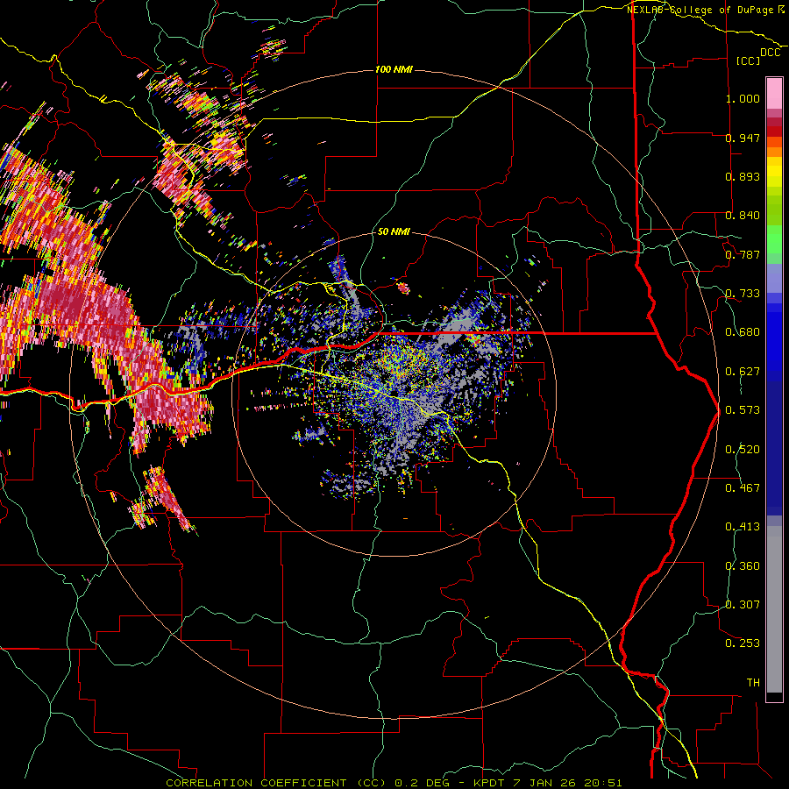Image resolution: width=789 pixels, height=789 pixels.
Task: Click the pink top segment of color bar
Action: tap(774, 94)
